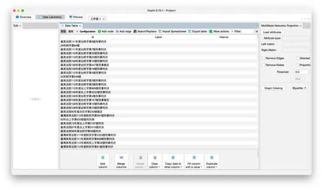Open the Left matrix dropdown
Image resolution: width=323 pixels, height=190 pixels.
(x=296, y=44)
